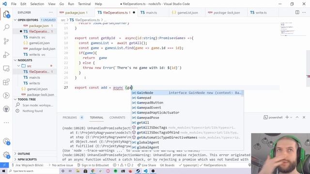310x174 pixels.
Task: Open the Source Control view
Action: (6, 41)
